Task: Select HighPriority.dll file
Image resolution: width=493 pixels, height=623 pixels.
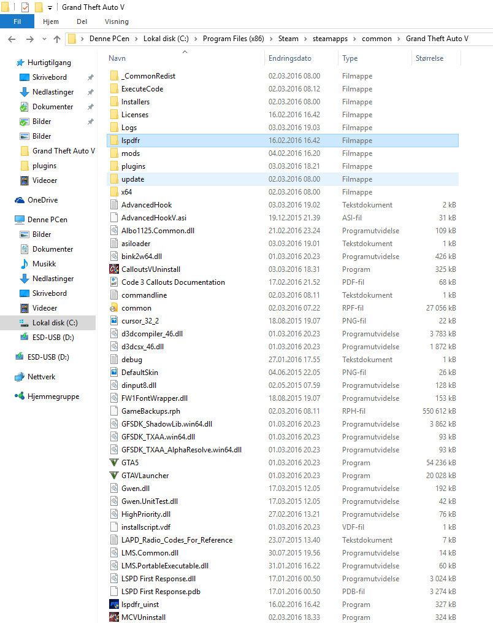Action: (283, 514)
